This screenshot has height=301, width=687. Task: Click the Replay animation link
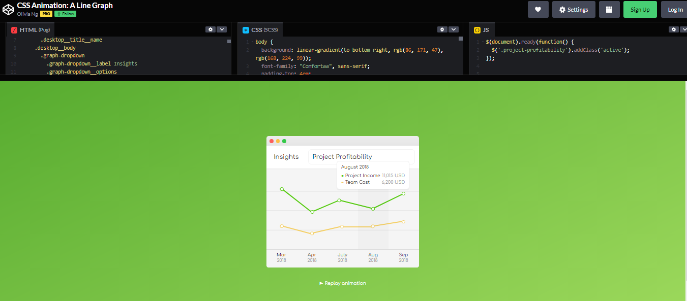click(343, 283)
